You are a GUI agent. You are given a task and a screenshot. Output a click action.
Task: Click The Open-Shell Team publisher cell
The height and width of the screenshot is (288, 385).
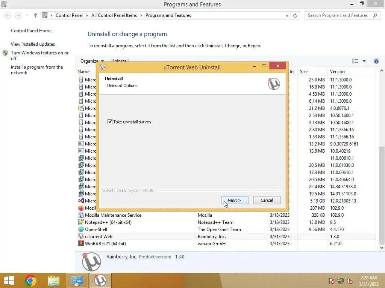point(219,229)
